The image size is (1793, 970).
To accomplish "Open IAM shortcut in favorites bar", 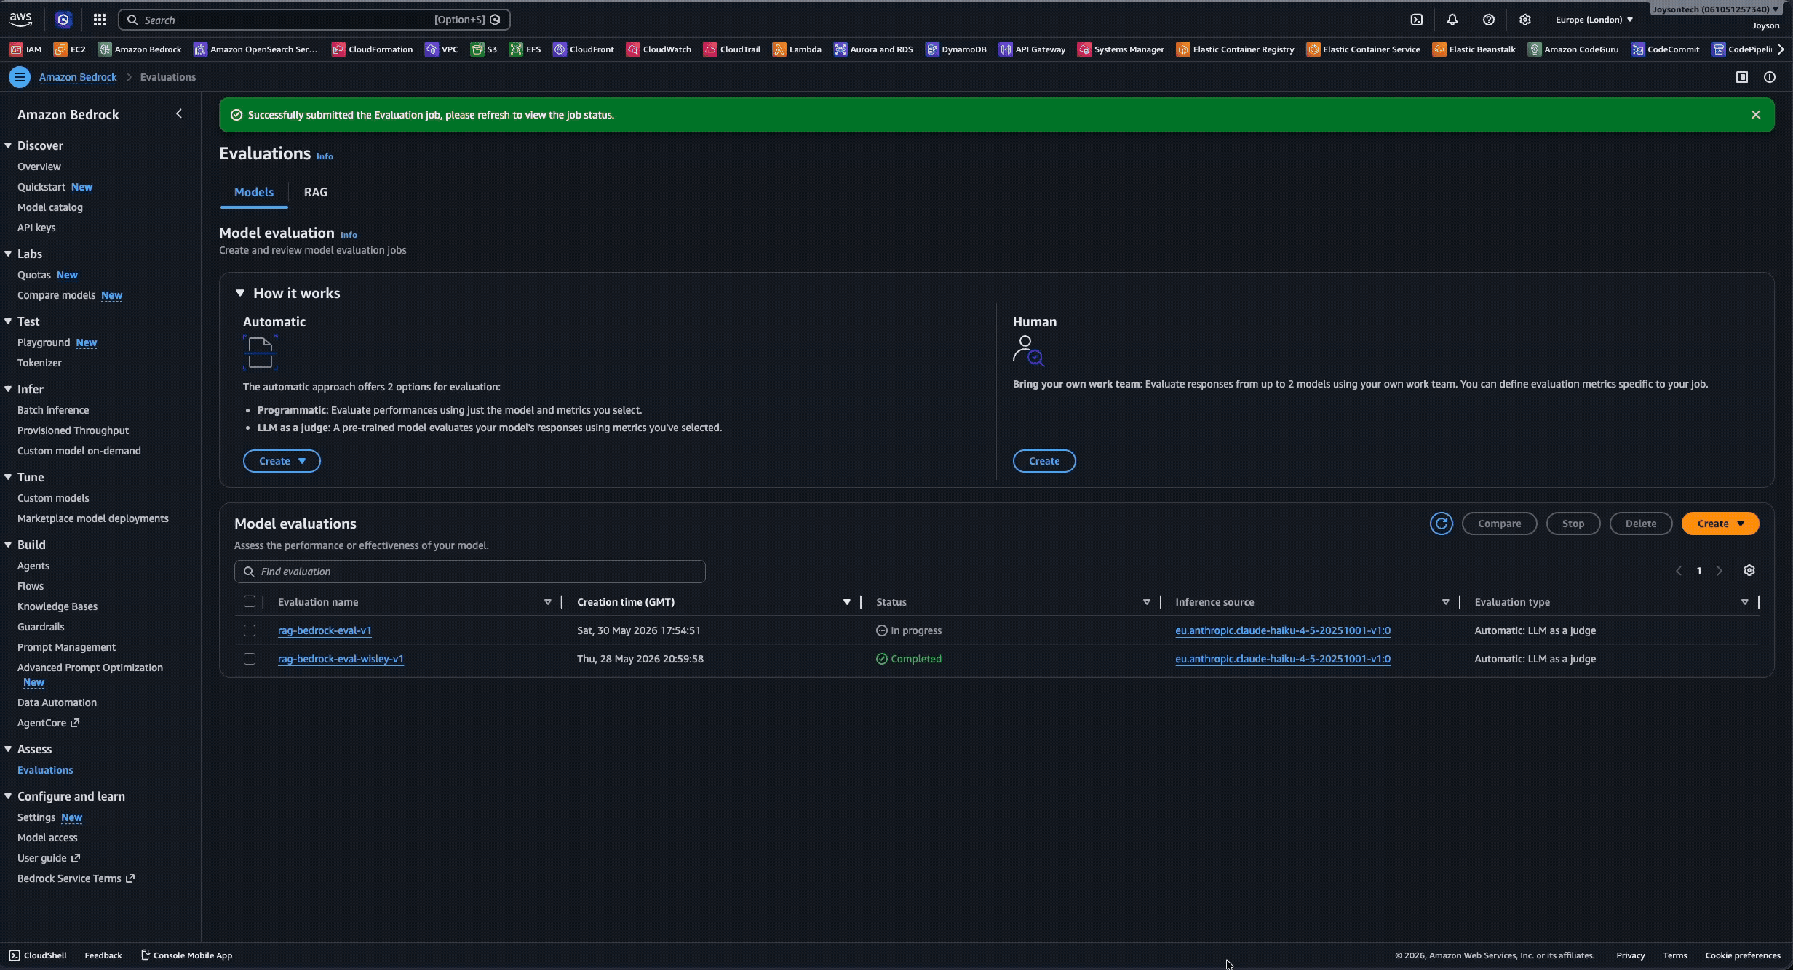I will point(25,49).
